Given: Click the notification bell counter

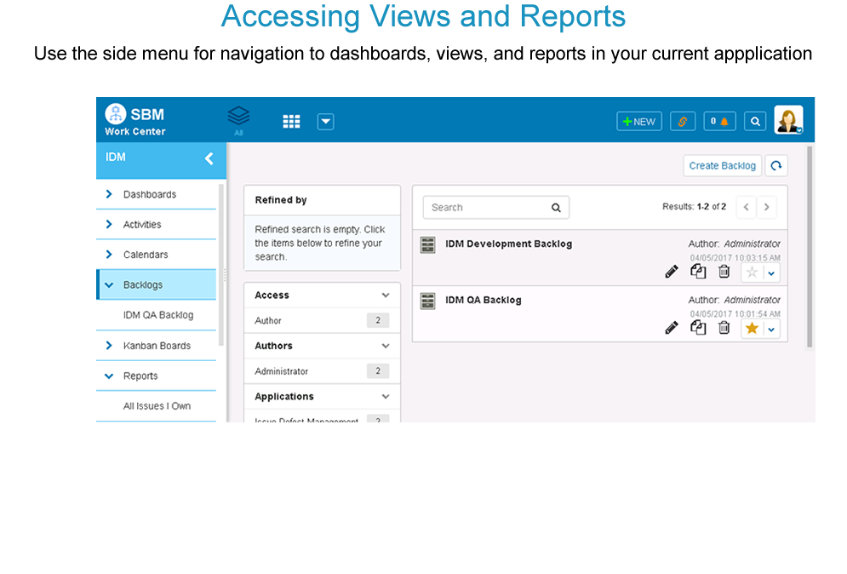Looking at the screenshot, I should click(719, 122).
